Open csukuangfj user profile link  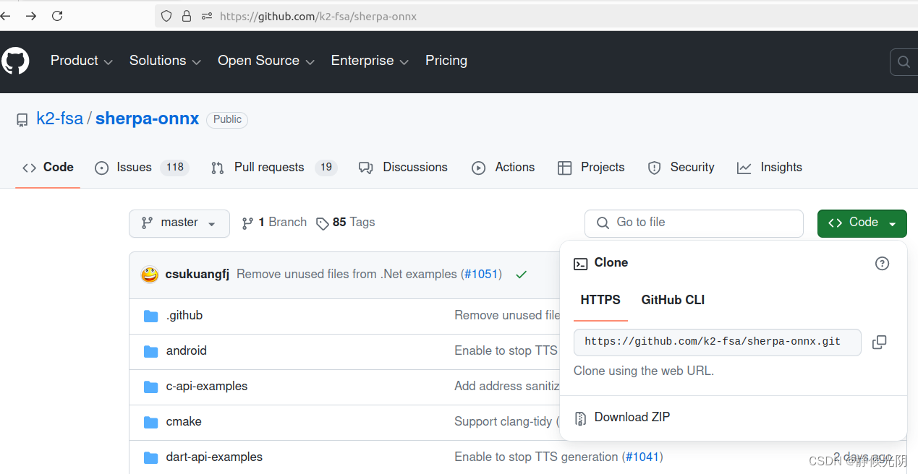tap(197, 275)
